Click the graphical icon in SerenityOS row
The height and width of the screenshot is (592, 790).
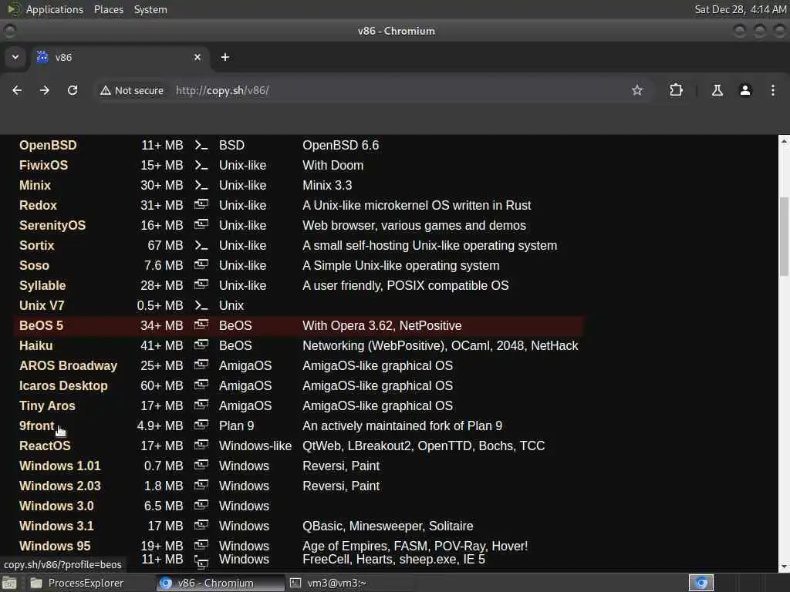(201, 225)
